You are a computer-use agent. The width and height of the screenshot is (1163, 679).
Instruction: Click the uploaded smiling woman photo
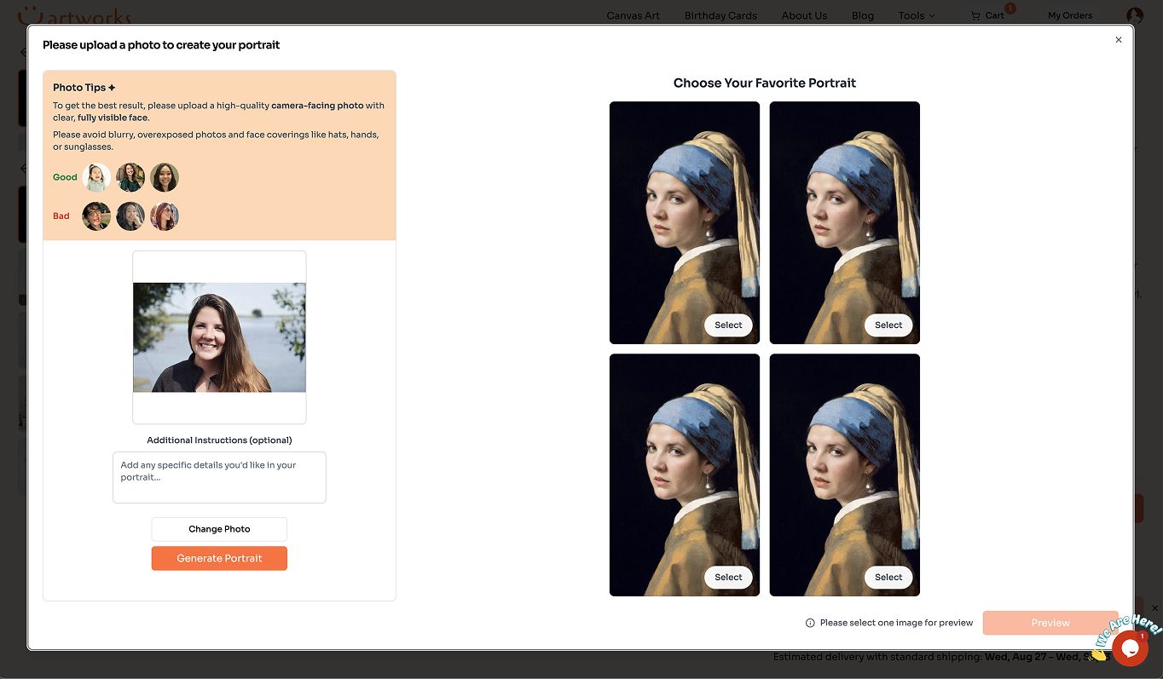(x=219, y=337)
